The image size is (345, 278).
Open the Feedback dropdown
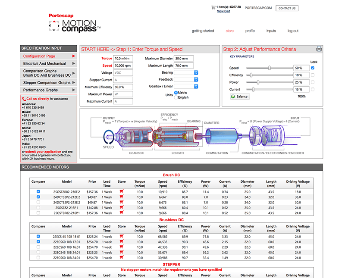(x=186, y=79)
